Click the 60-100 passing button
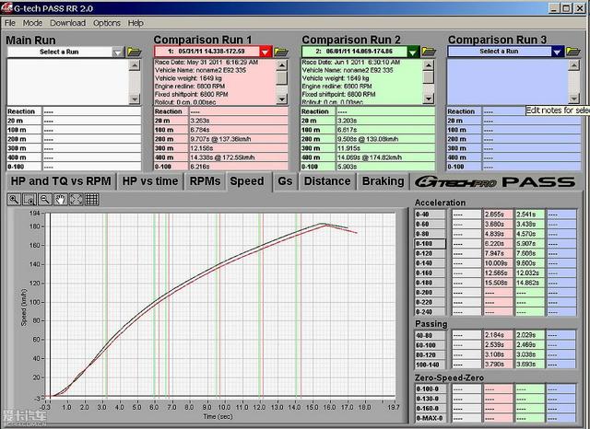The width and height of the screenshot is (590, 429). click(x=430, y=345)
